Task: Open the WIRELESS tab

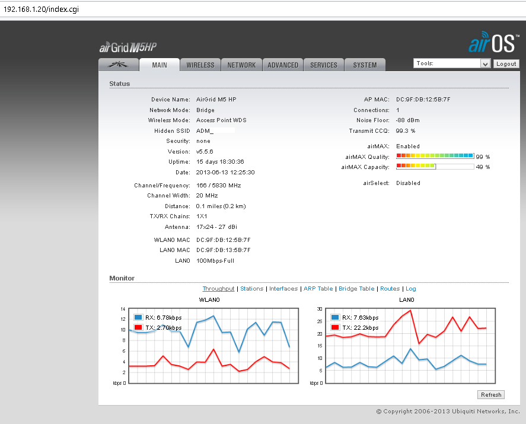Action: pos(200,65)
